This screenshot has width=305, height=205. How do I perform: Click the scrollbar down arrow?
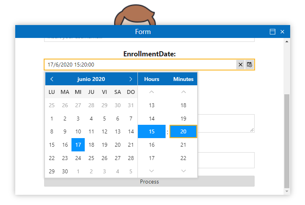[287, 191]
